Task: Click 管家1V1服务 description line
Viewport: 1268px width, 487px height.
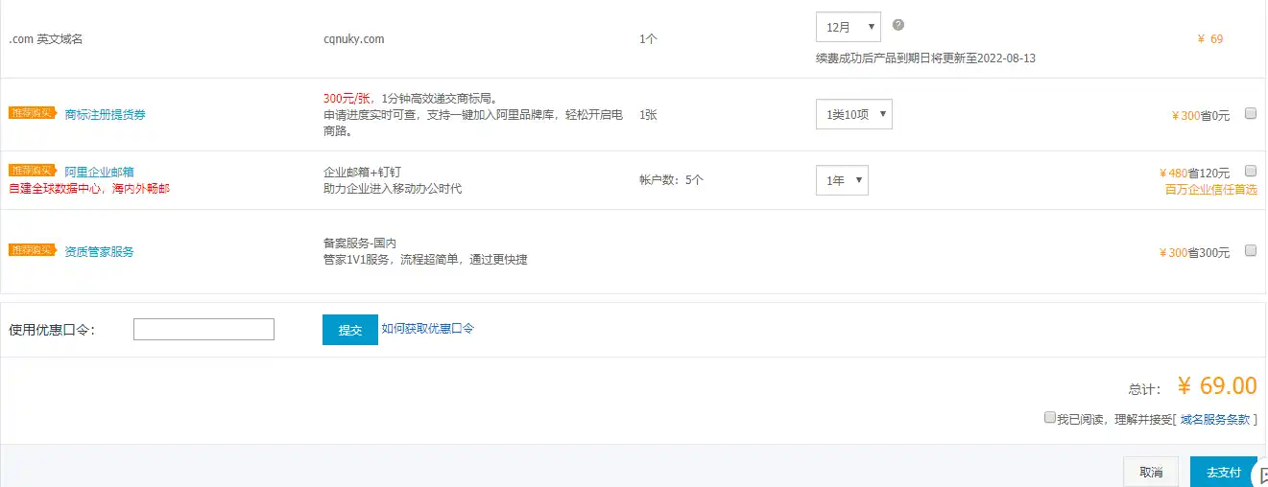Action: (425, 260)
